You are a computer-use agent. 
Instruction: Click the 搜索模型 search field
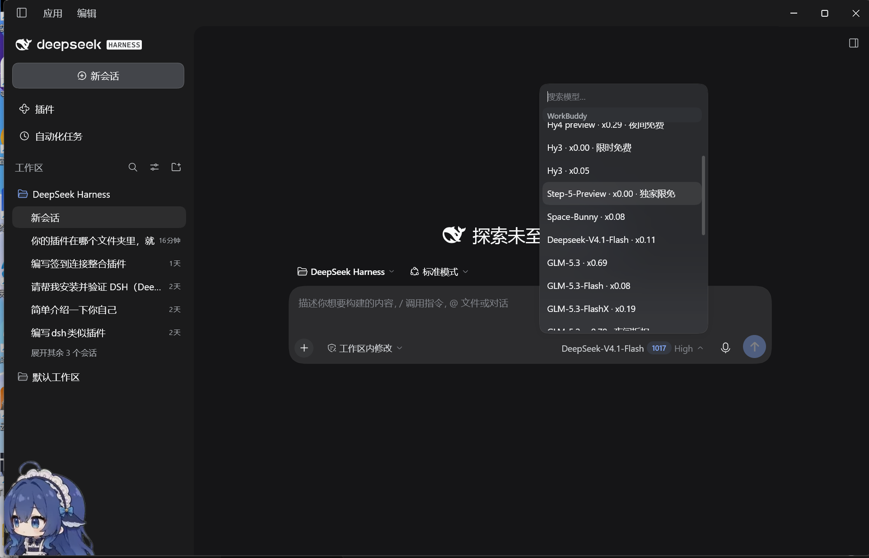[623, 97]
